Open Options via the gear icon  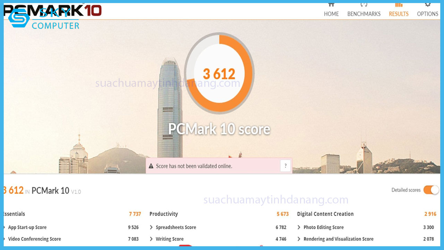click(x=427, y=5)
